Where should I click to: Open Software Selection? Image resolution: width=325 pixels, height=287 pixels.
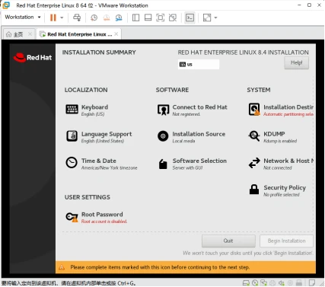[x=192, y=164]
